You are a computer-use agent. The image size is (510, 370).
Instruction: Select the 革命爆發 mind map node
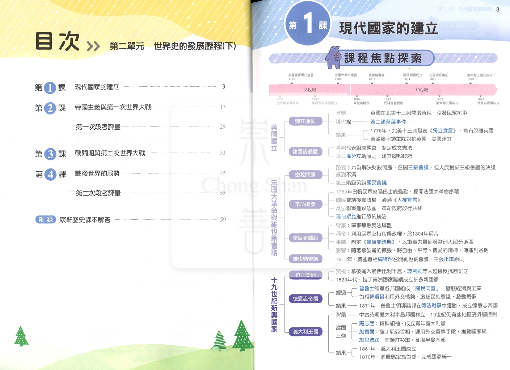(305, 205)
